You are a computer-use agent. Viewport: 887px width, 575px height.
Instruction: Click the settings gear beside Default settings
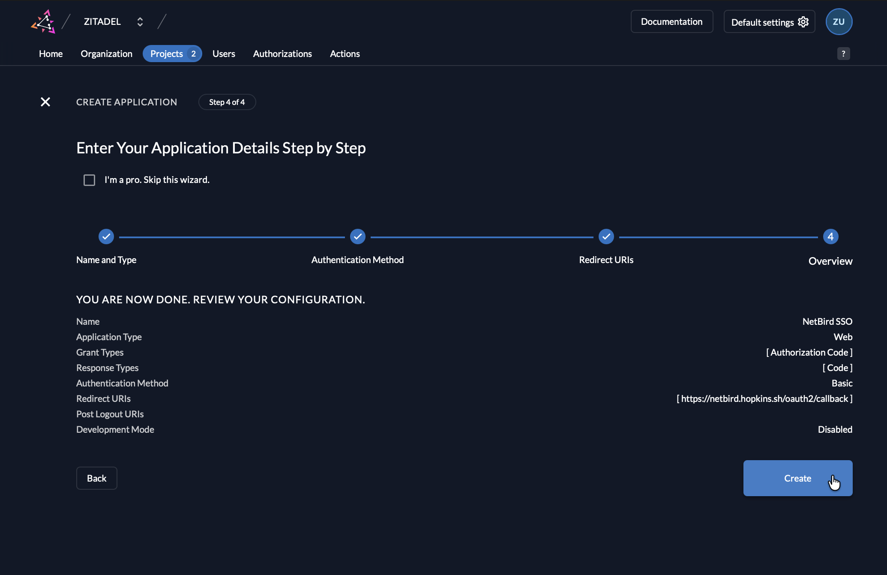[x=803, y=22]
